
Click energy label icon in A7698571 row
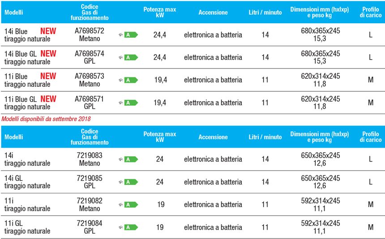131,103
